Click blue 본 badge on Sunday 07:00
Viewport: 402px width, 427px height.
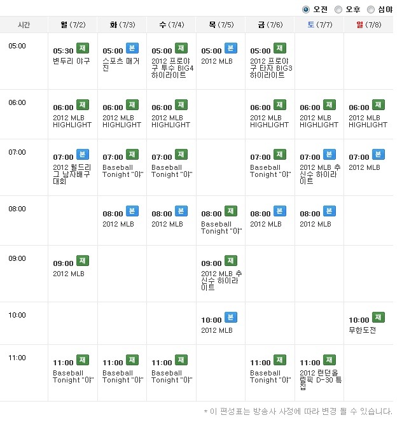378,155
